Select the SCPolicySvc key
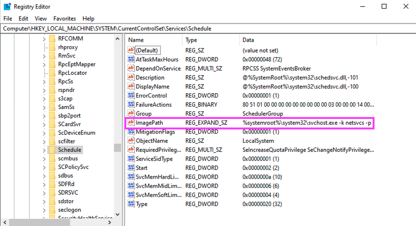 click(73, 167)
